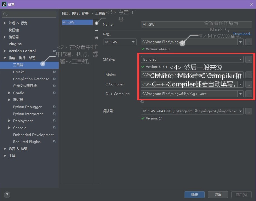Image resolution: width=256 pixels, height=201 pixels.
Task: Expand the 语言 & 框架 section
Action: [5, 149]
